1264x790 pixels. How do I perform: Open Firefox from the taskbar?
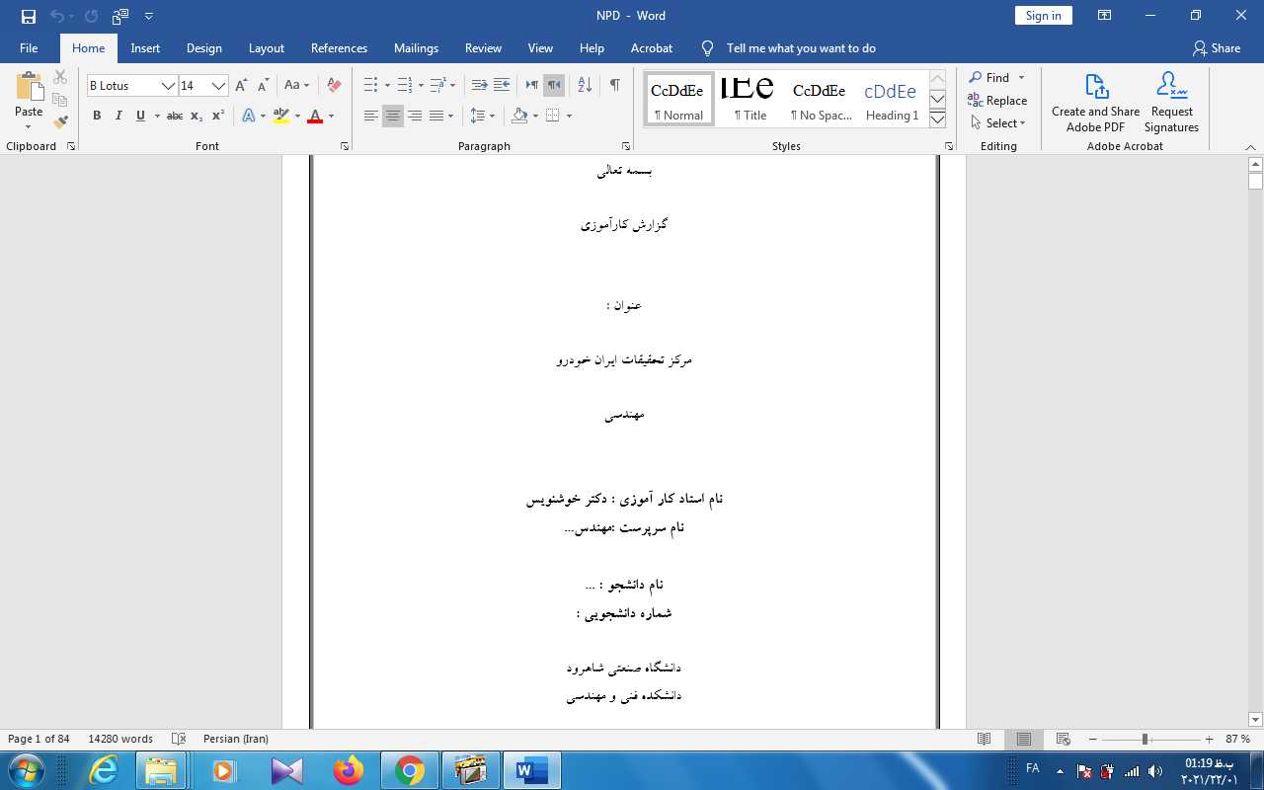pos(348,770)
